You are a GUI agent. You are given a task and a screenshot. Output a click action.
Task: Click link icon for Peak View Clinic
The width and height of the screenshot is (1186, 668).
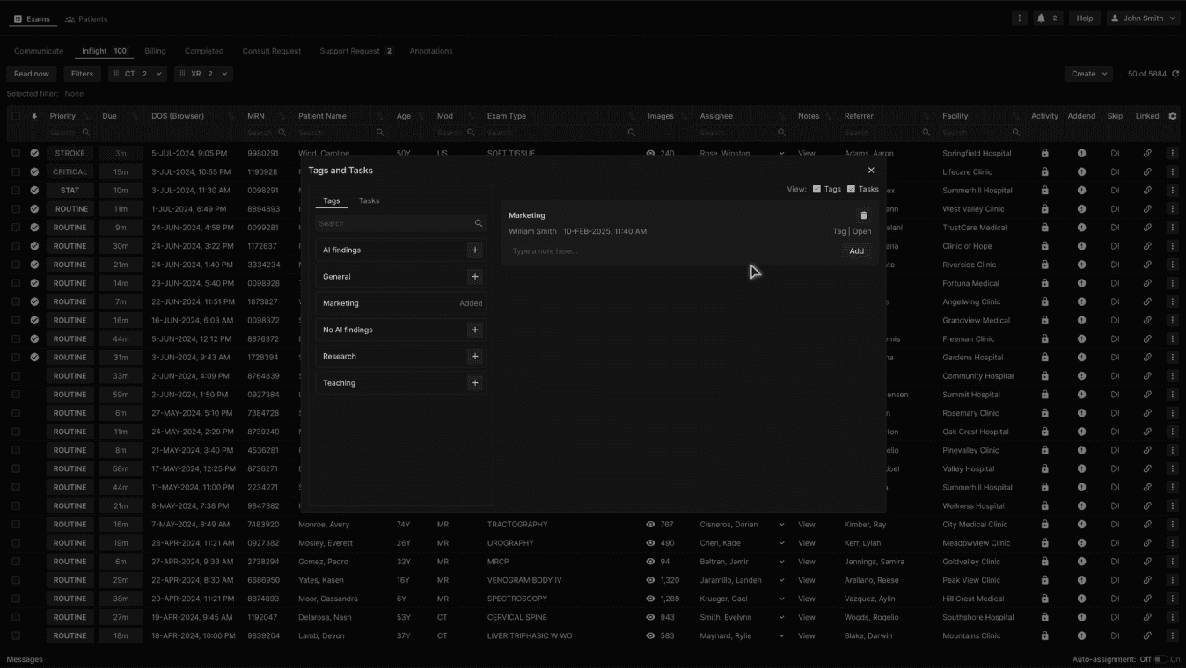point(1147,580)
